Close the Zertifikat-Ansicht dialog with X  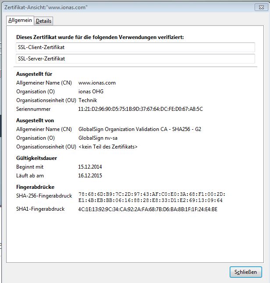(x=261, y=7)
